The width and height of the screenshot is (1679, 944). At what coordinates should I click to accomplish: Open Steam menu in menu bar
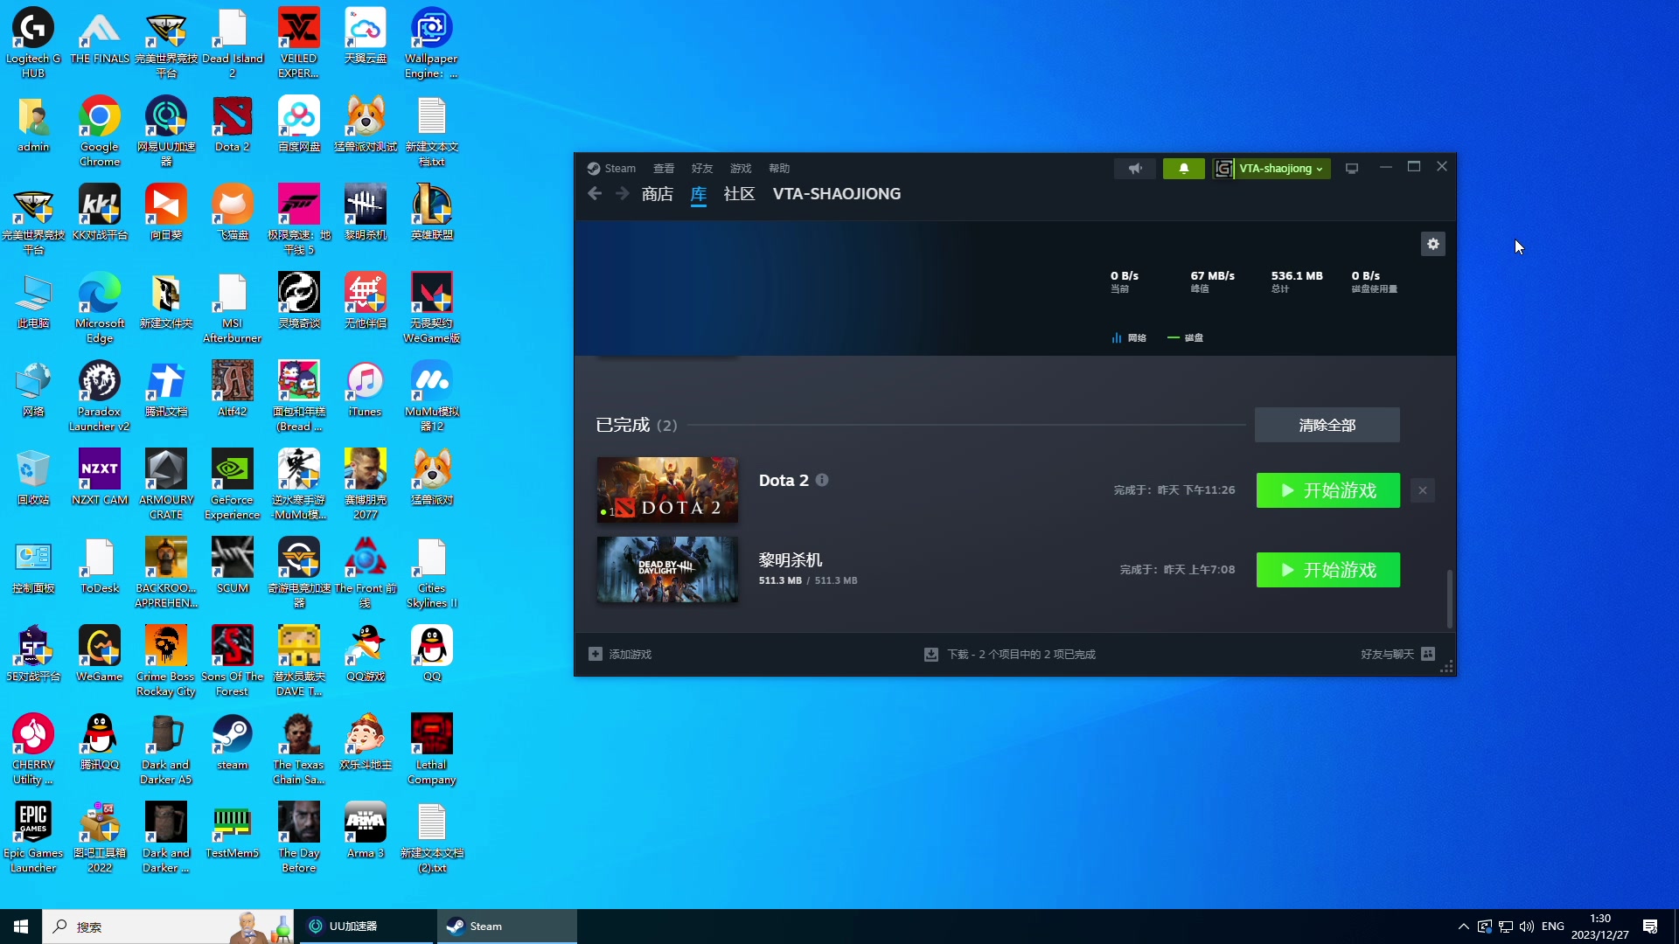click(x=611, y=169)
